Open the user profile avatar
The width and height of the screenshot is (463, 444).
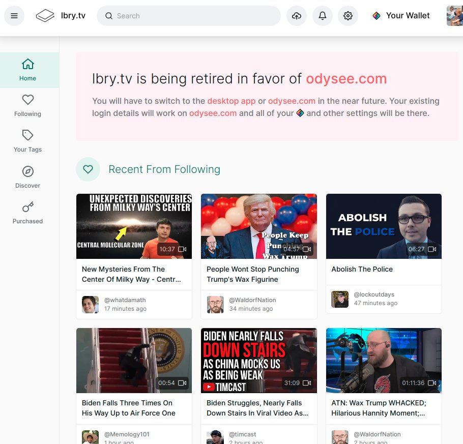pyautogui.click(x=455, y=16)
